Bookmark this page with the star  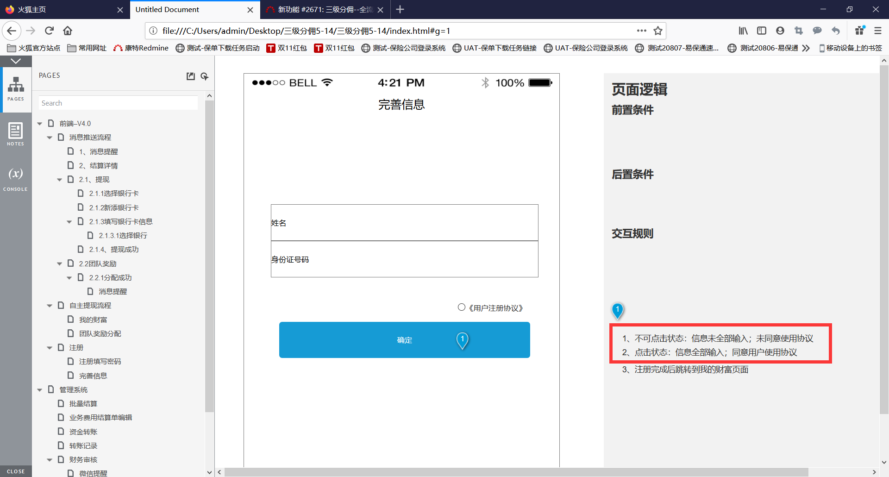(x=658, y=31)
